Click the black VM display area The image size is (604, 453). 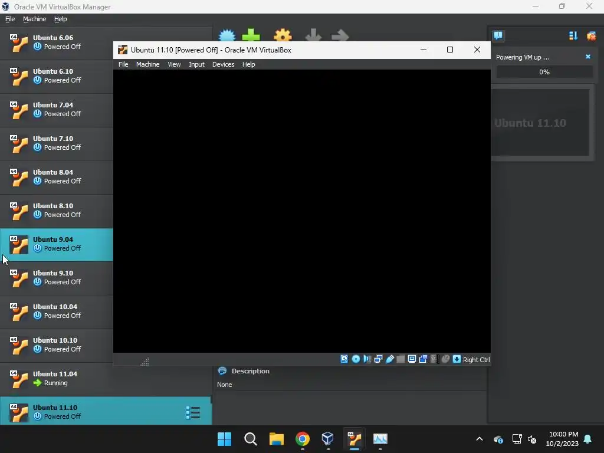pyautogui.click(x=301, y=211)
